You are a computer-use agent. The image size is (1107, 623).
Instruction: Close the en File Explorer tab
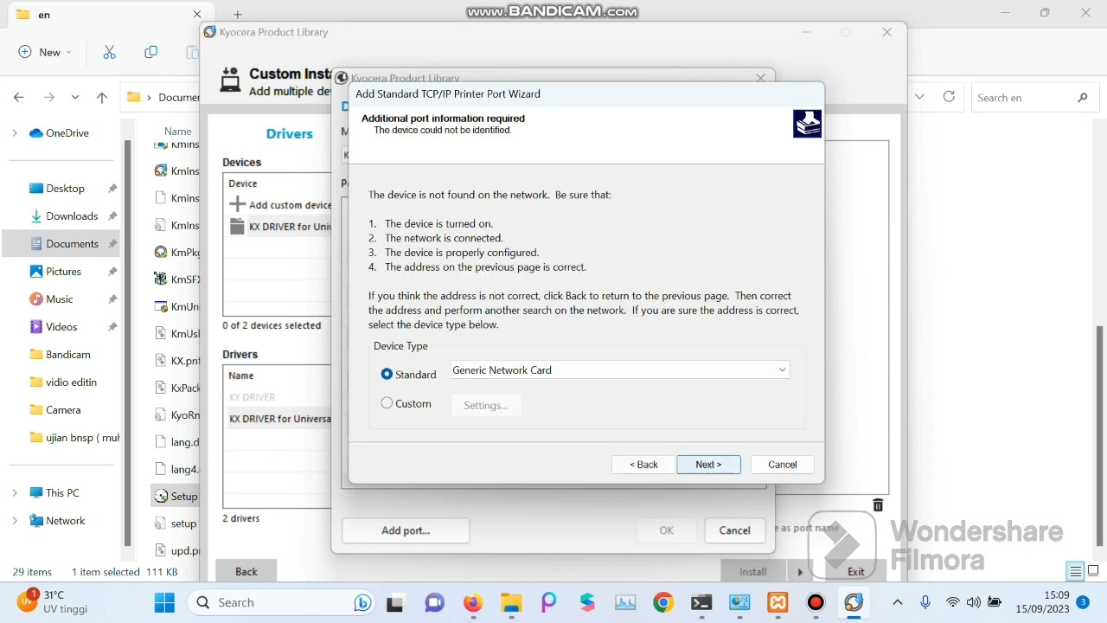click(196, 15)
